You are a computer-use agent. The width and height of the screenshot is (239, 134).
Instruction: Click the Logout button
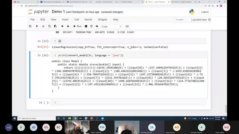tap(205, 12)
